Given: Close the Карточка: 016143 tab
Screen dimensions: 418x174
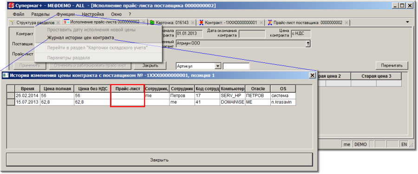Looking at the screenshot, I should pos(192,23).
